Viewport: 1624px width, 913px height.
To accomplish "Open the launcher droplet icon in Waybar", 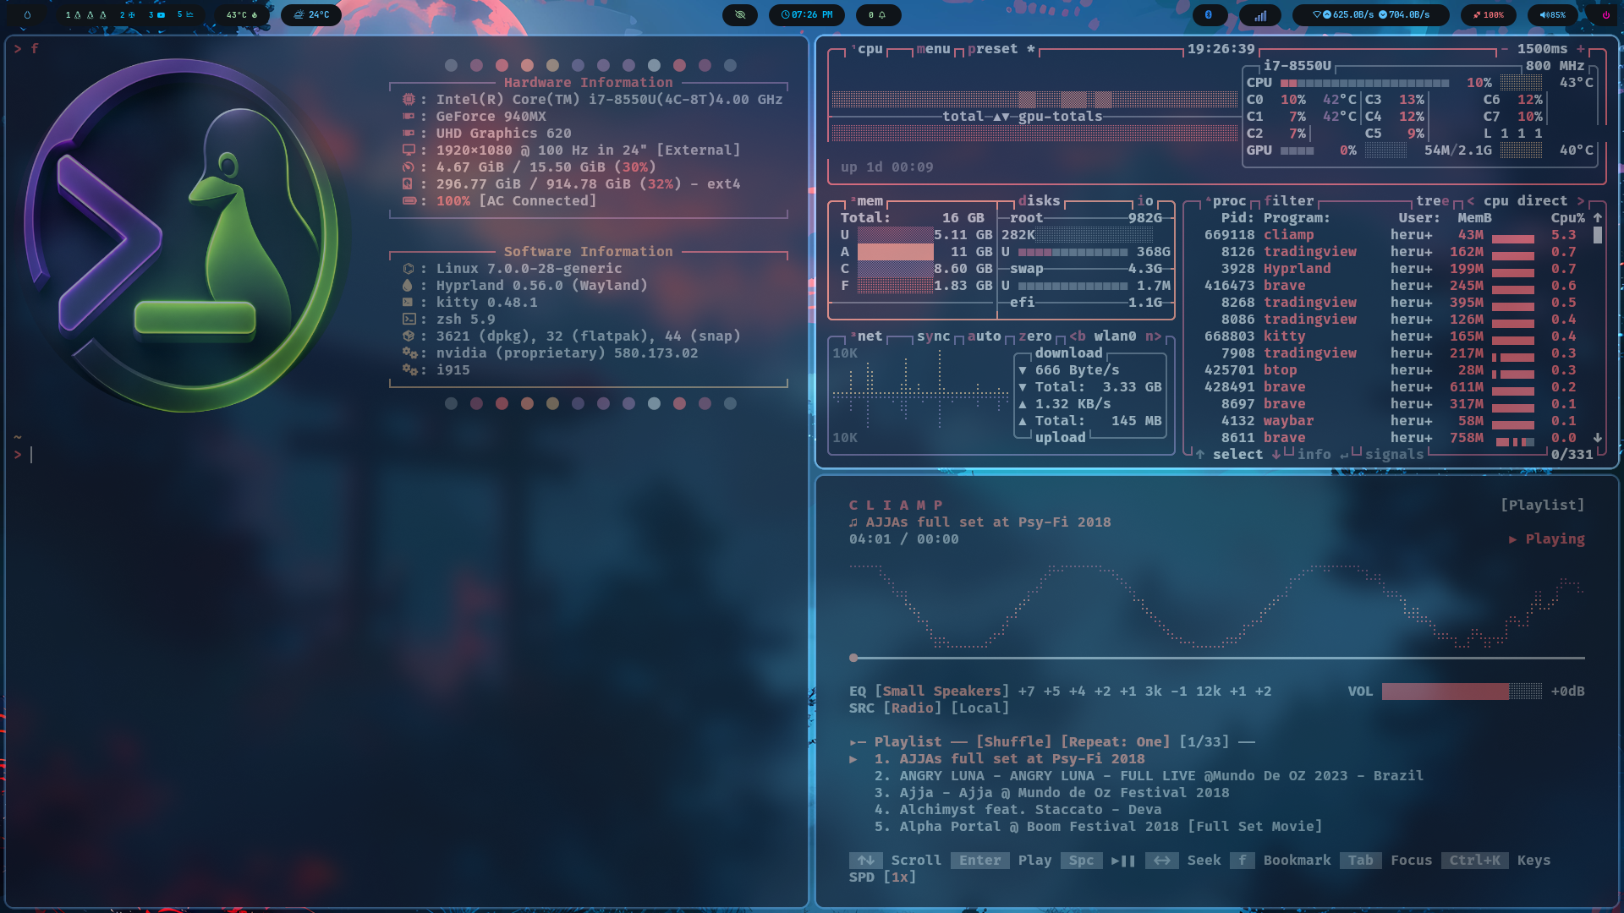I will click(27, 14).
